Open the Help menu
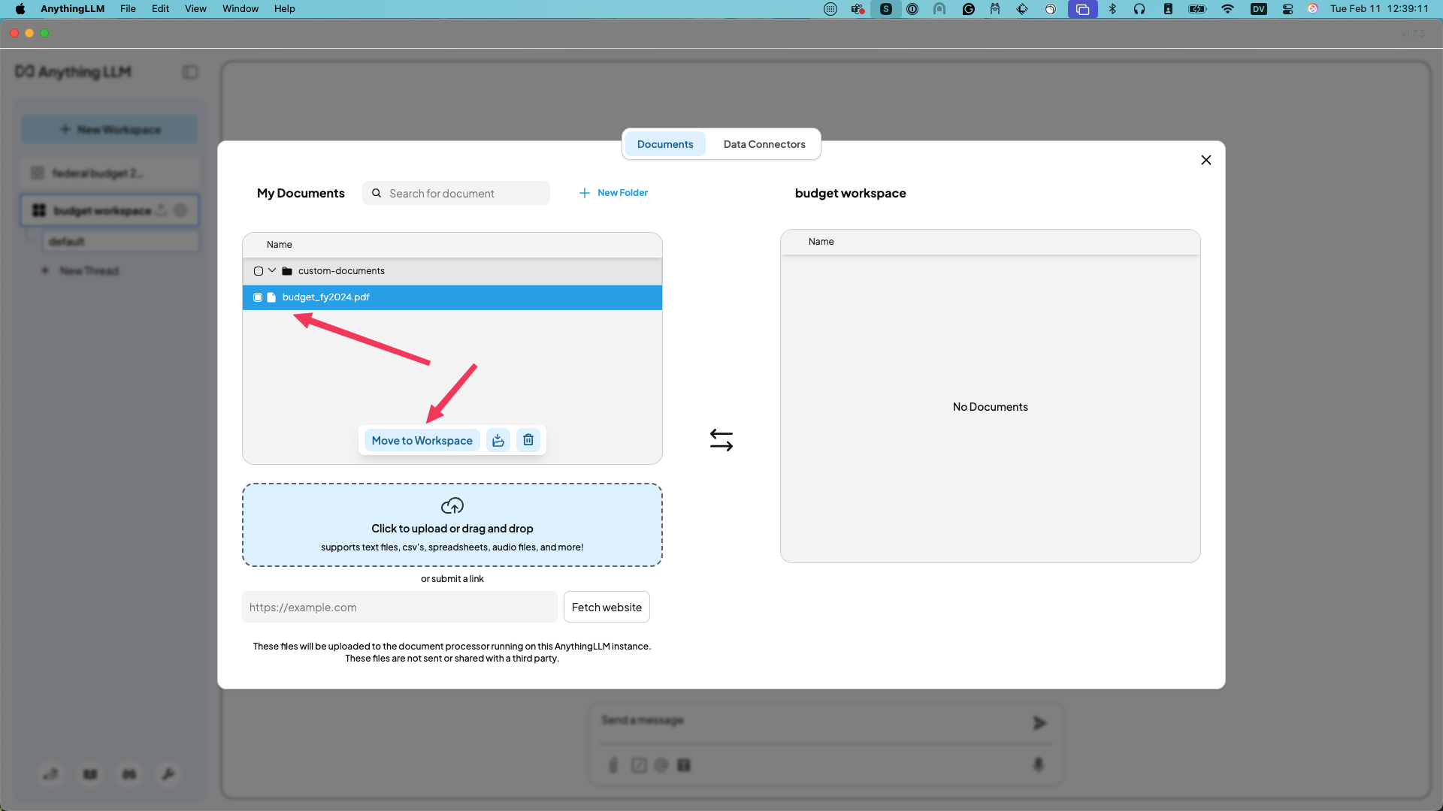Image resolution: width=1443 pixels, height=811 pixels. point(284,9)
